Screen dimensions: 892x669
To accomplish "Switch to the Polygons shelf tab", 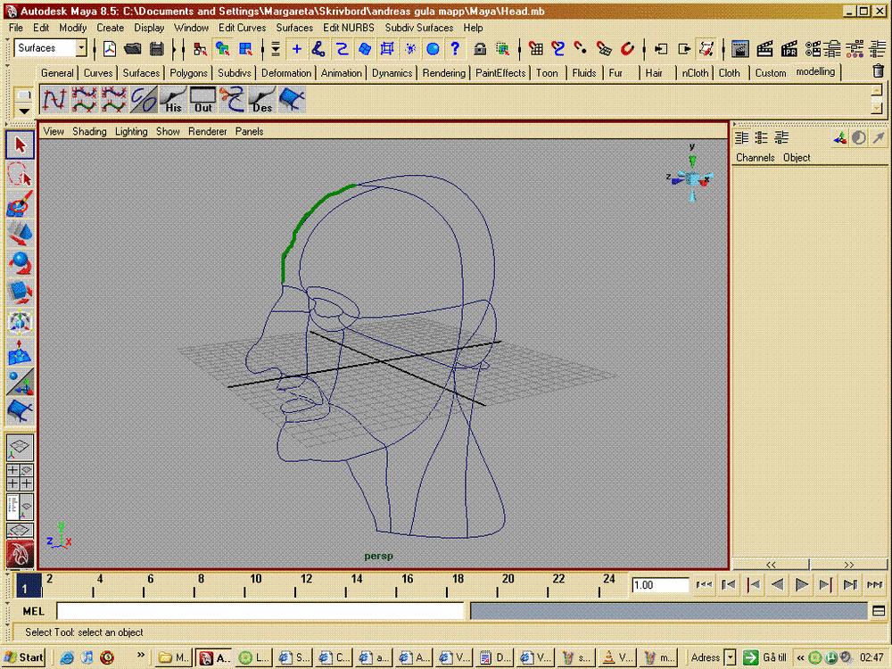I will (188, 73).
